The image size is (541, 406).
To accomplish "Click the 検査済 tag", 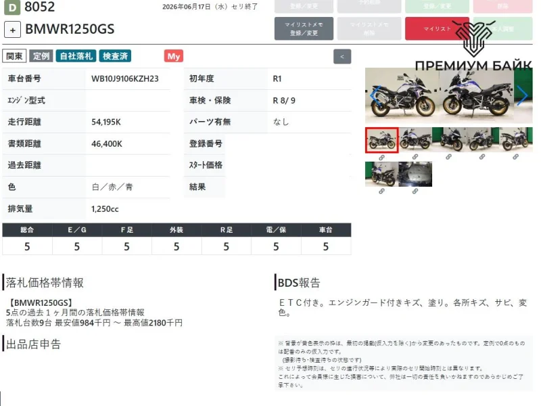I will [115, 56].
